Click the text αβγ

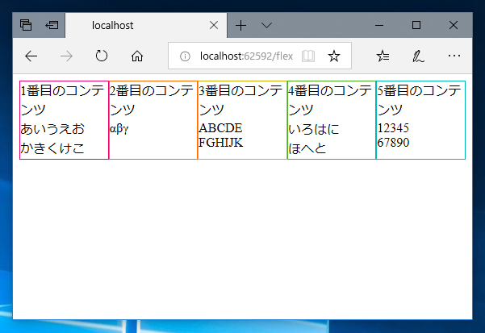click(x=119, y=128)
